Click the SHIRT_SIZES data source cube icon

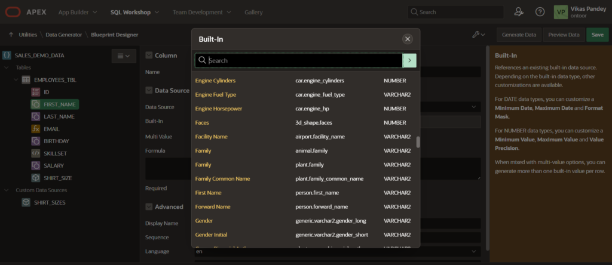26,202
